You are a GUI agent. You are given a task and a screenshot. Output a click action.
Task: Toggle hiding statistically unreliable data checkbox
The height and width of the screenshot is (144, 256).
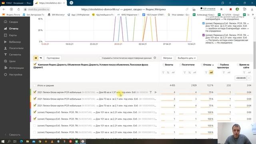(100, 58)
